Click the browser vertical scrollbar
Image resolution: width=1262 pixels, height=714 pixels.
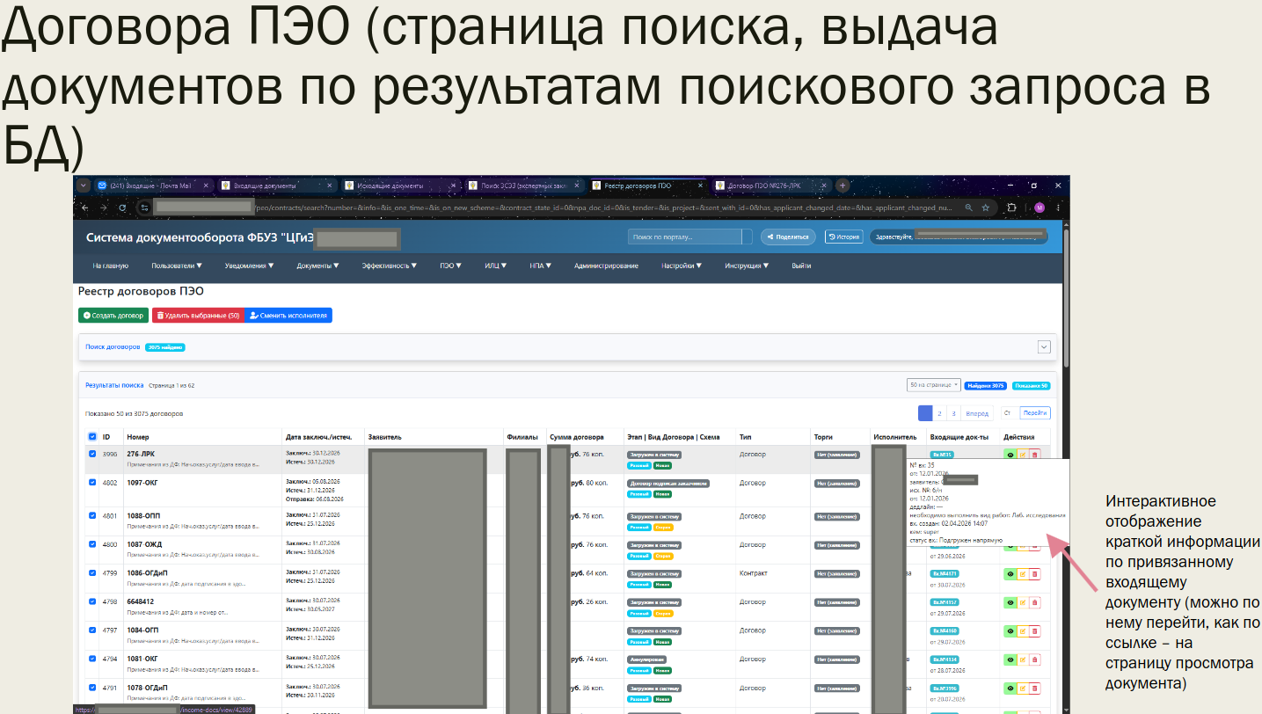[x=1066, y=299]
